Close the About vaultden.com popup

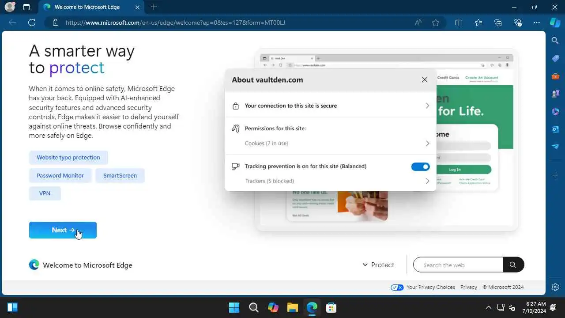(425, 80)
